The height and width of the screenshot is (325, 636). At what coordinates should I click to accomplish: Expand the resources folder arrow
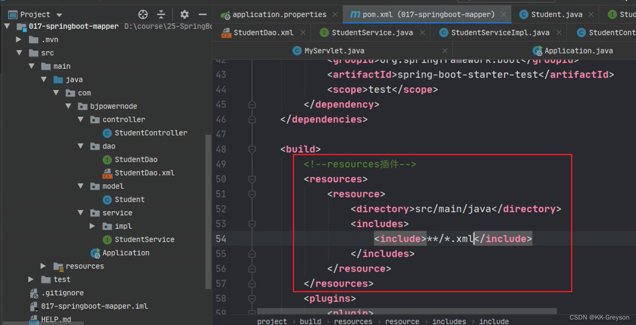click(x=43, y=266)
